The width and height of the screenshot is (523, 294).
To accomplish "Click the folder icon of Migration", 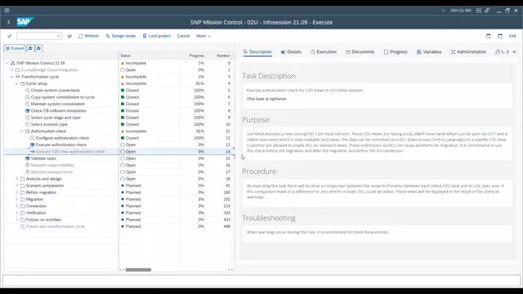I will pyautogui.click(x=22, y=199).
